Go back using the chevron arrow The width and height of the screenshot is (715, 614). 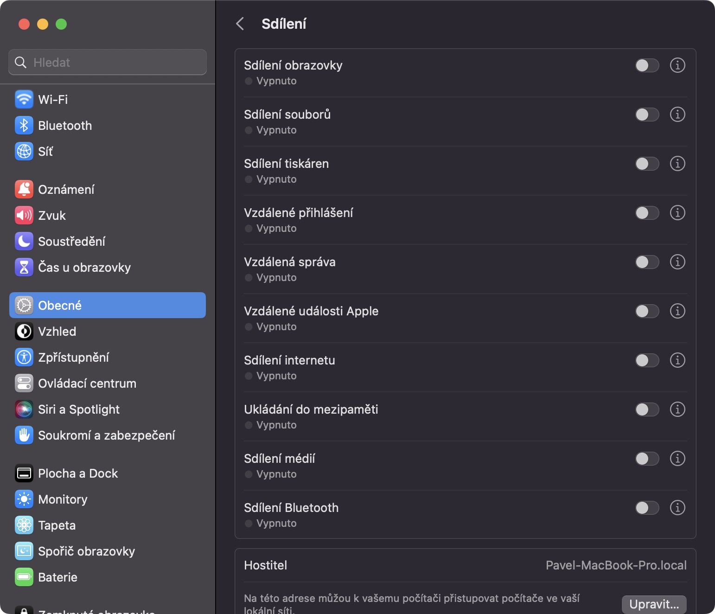coord(240,24)
